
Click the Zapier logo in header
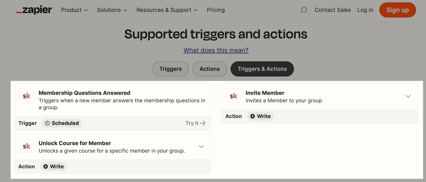click(34, 10)
